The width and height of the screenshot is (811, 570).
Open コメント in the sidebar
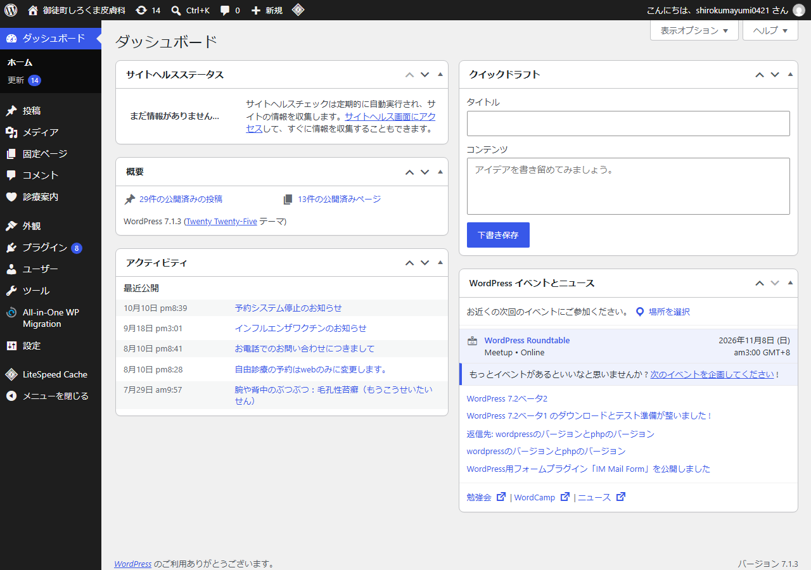tap(51, 175)
